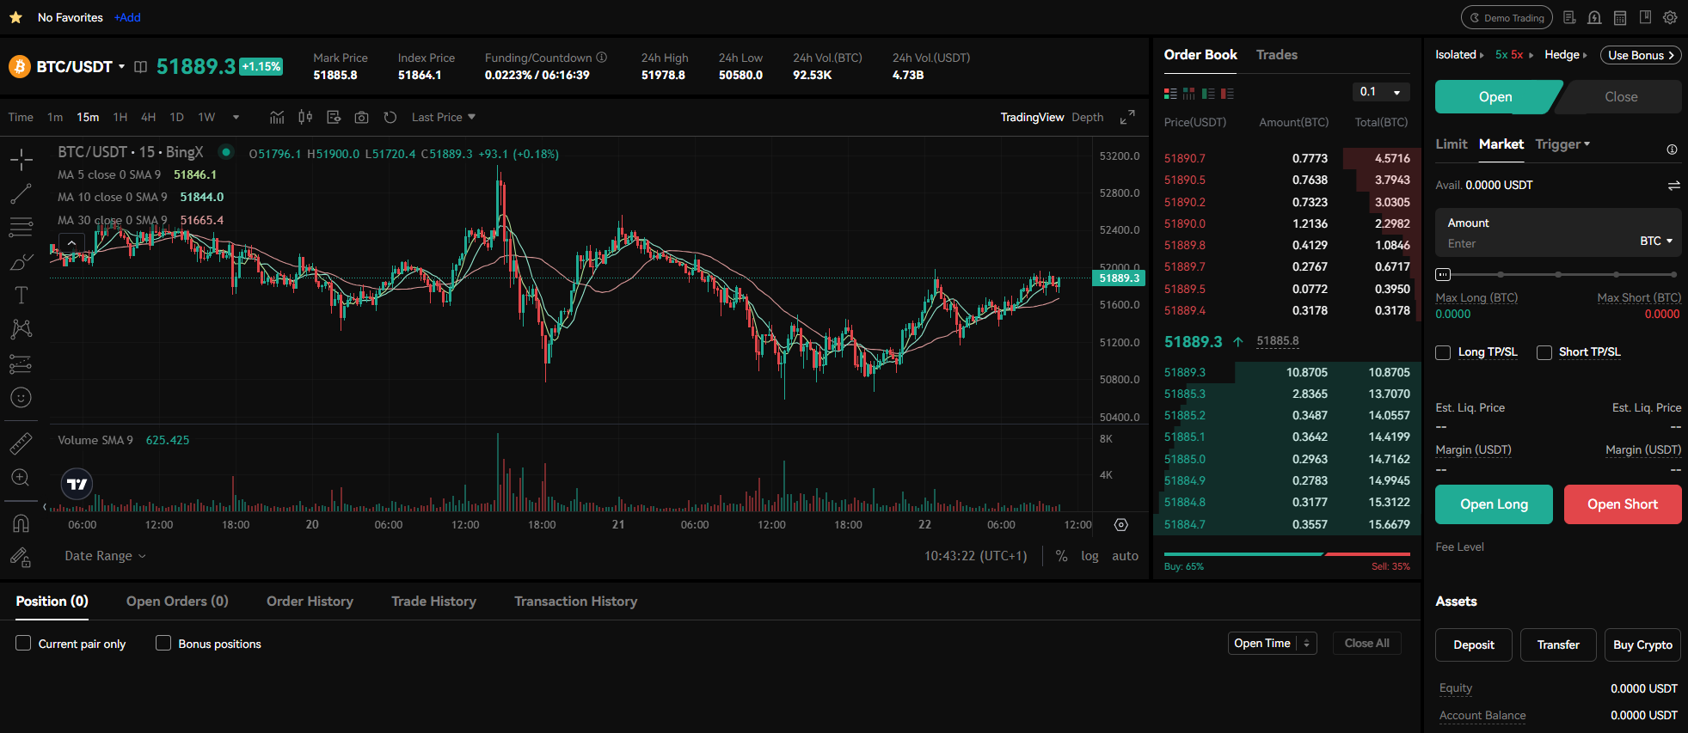This screenshot has width=1688, height=733.
Task: Open the Order History tab
Action: (310, 601)
